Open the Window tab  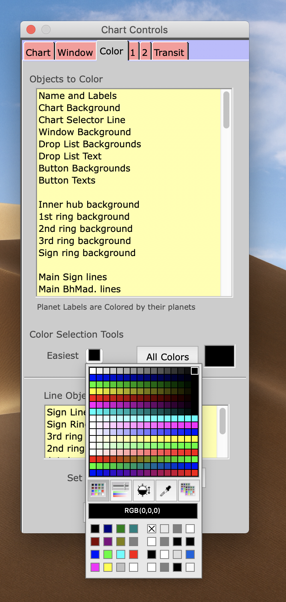(x=75, y=52)
